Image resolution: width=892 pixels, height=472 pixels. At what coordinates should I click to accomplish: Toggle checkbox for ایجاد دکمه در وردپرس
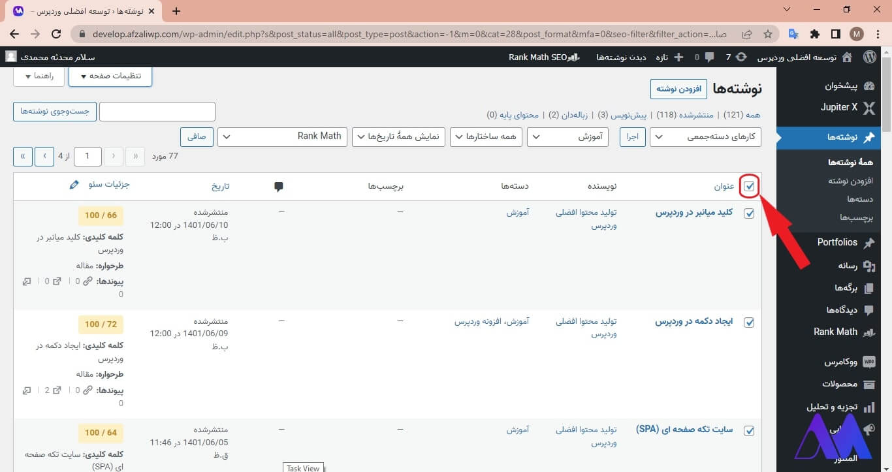point(749,322)
